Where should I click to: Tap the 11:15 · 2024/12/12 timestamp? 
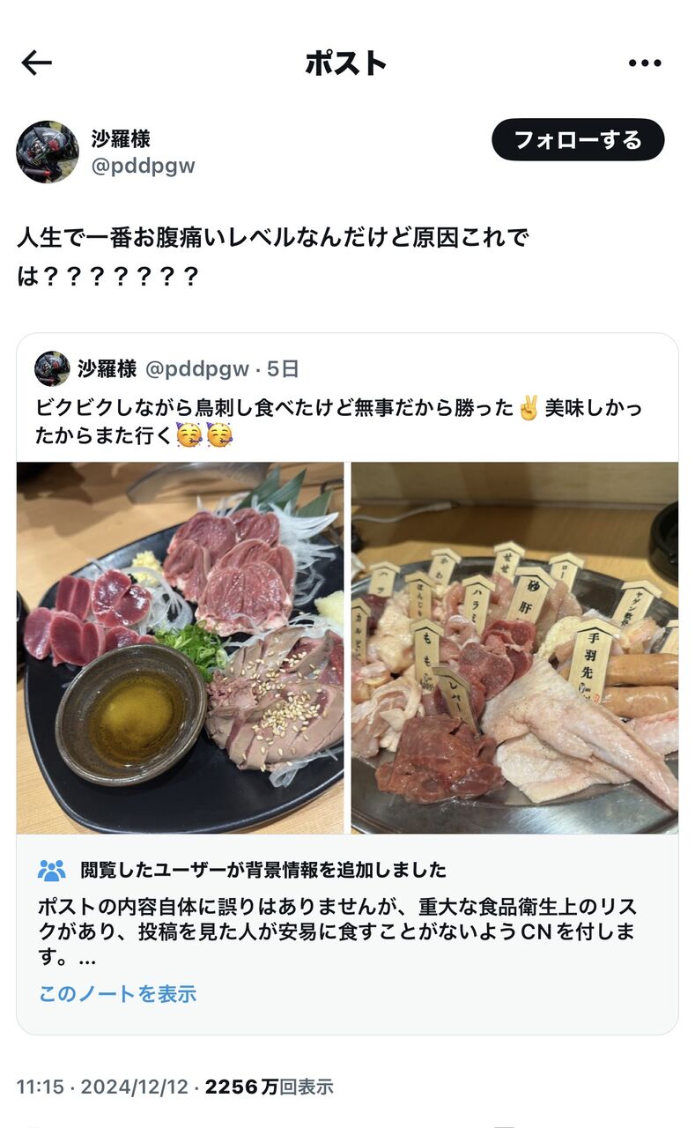pyautogui.click(x=102, y=1087)
